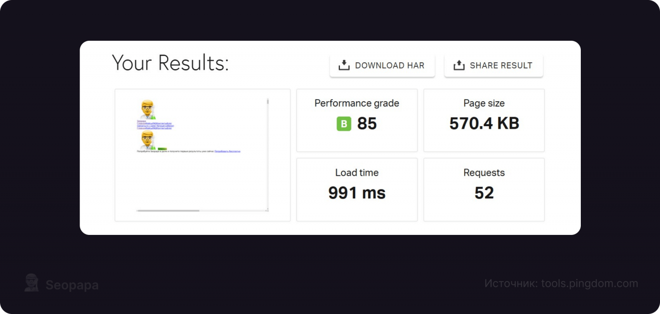
Task: Select the Performance grade label
Action: click(357, 103)
